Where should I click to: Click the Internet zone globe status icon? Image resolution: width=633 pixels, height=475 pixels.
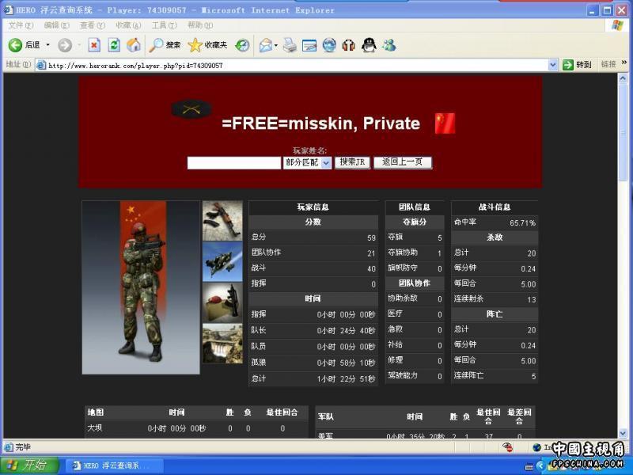click(537, 447)
